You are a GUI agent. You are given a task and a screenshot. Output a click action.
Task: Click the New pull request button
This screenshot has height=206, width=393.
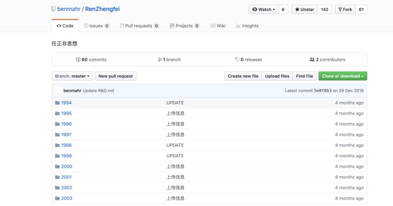click(115, 76)
